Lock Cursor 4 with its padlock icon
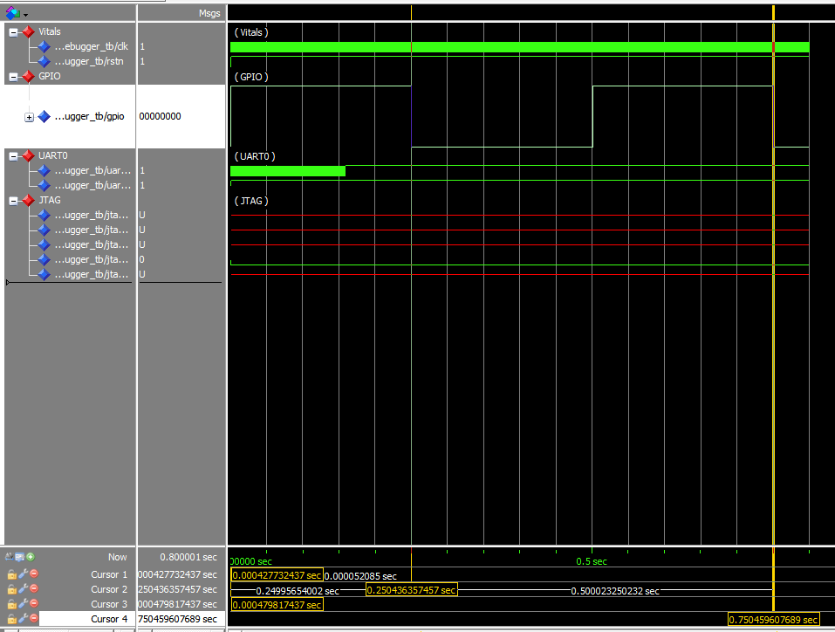The image size is (835, 632). pos(11,618)
